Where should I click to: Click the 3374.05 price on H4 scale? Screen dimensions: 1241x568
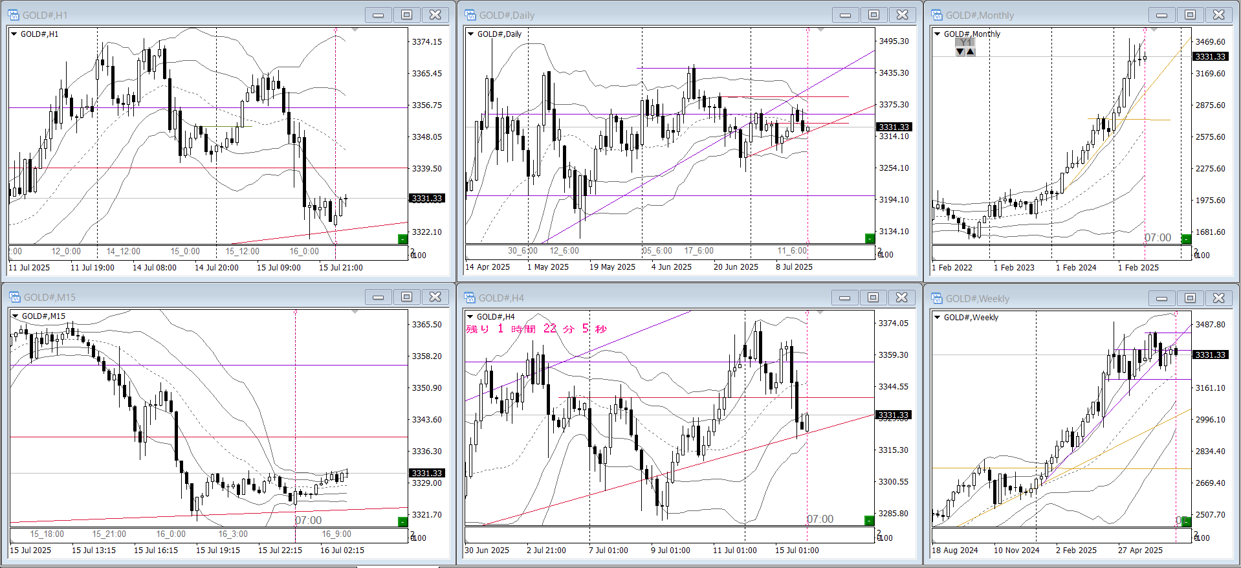tap(894, 323)
